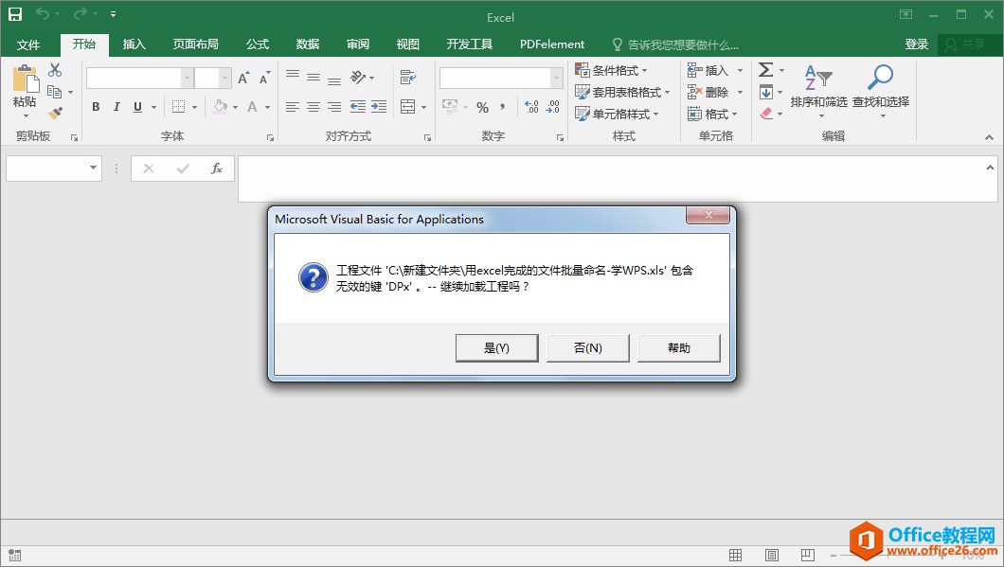Screen dimensions: 1004x567
Task: Click 是(Y) button in dialog
Action: (x=497, y=347)
